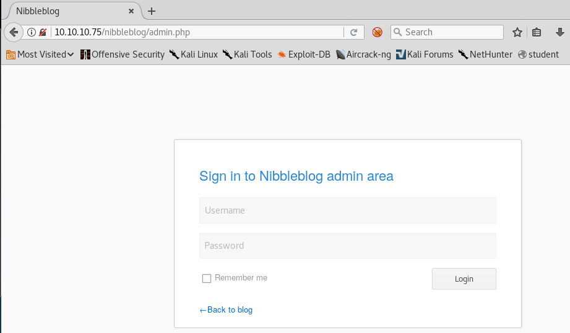Close the Nibbleblog tab
The width and height of the screenshot is (570, 333).
(x=131, y=11)
